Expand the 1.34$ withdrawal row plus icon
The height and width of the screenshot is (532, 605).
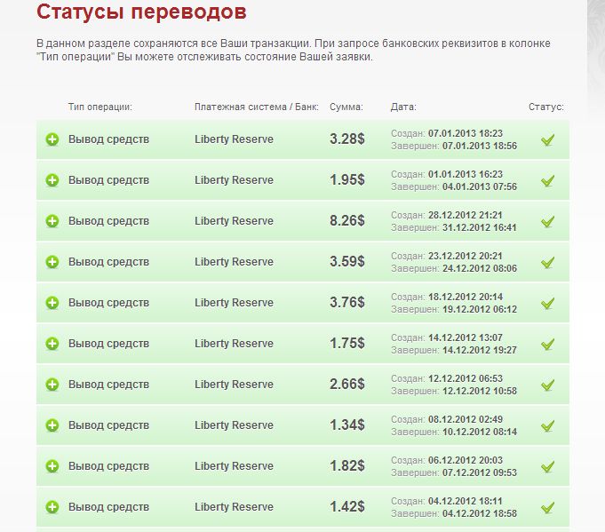(x=52, y=425)
